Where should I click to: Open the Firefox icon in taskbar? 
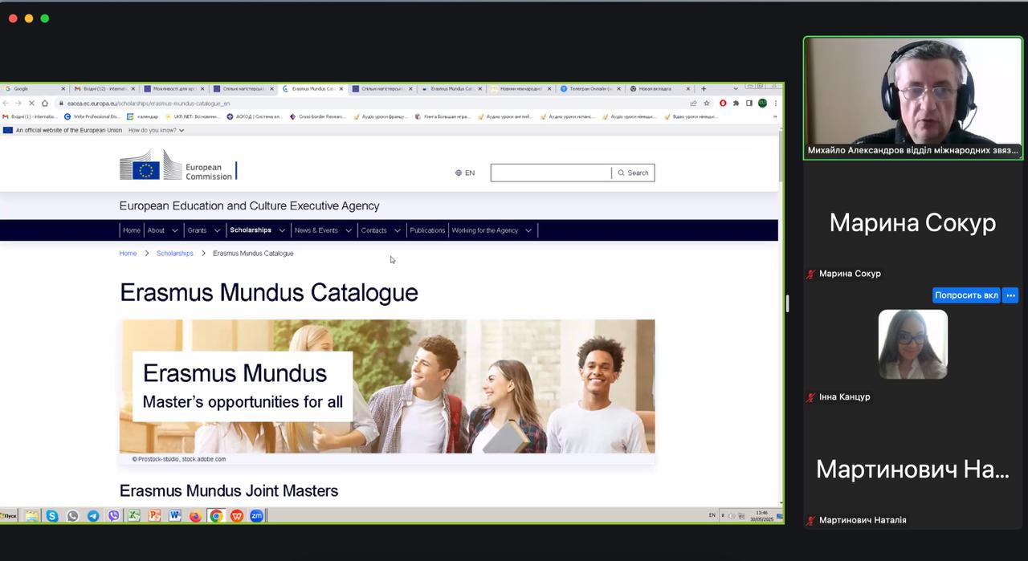tap(195, 516)
